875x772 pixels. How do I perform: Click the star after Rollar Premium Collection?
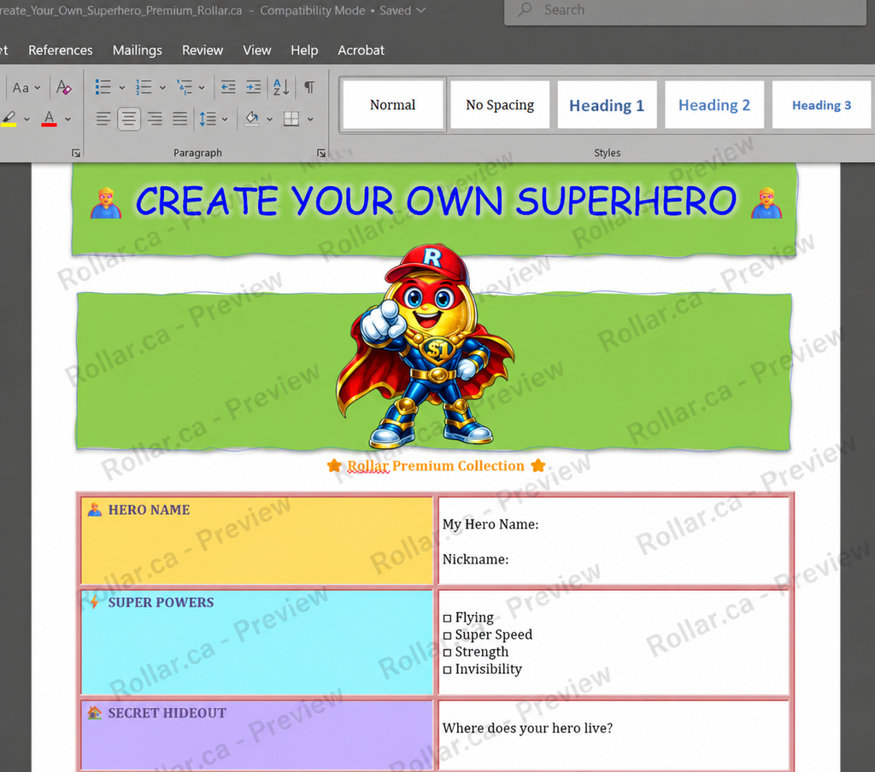click(x=538, y=465)
